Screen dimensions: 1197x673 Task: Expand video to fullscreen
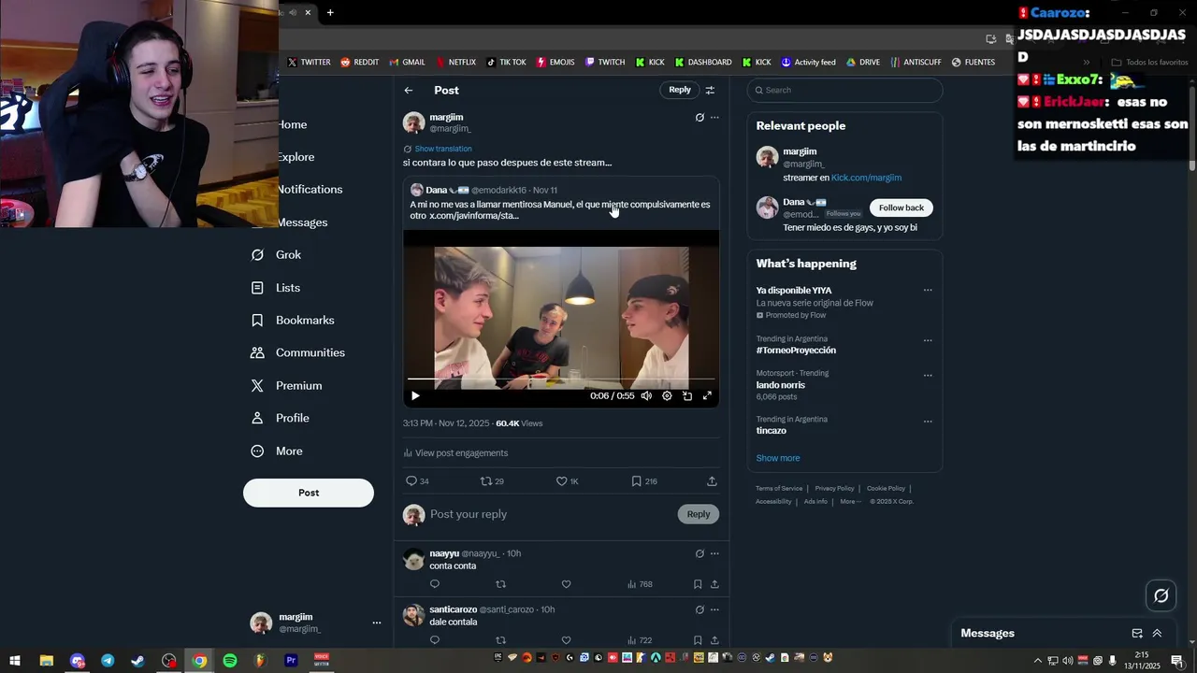click(707, 396)
